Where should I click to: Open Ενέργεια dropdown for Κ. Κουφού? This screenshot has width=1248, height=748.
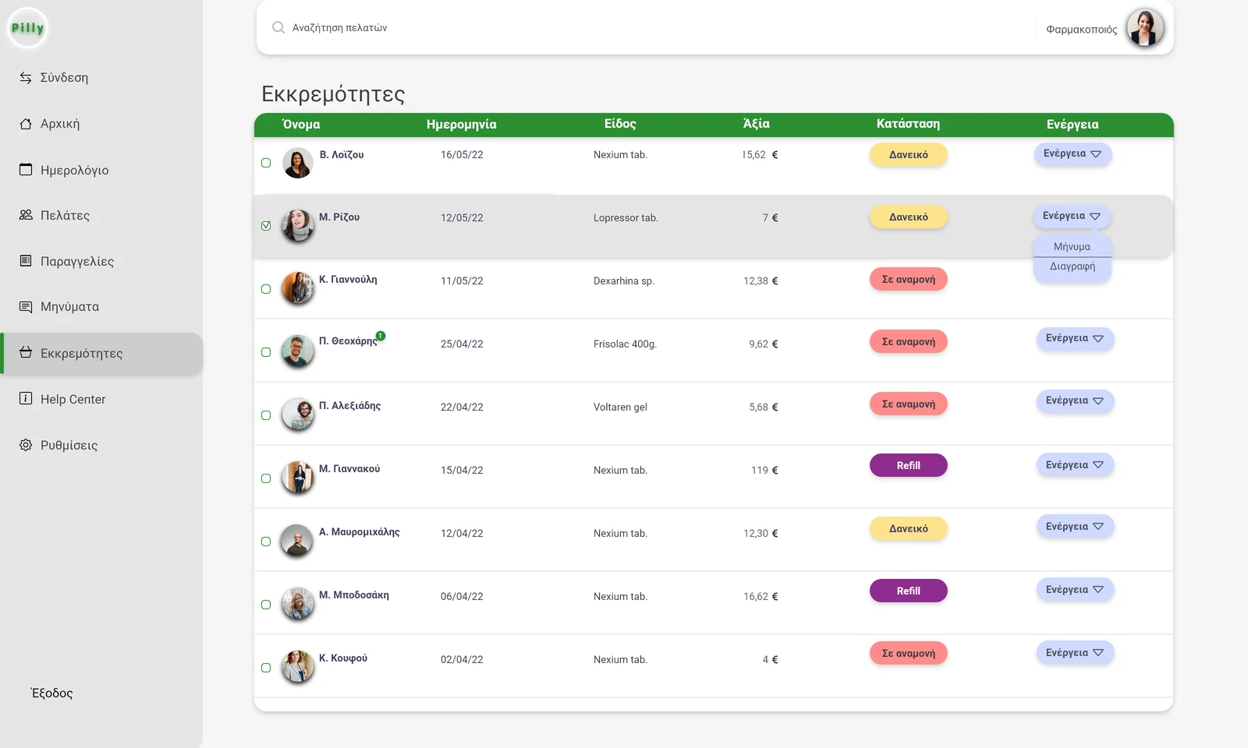tap(1075, 653)
